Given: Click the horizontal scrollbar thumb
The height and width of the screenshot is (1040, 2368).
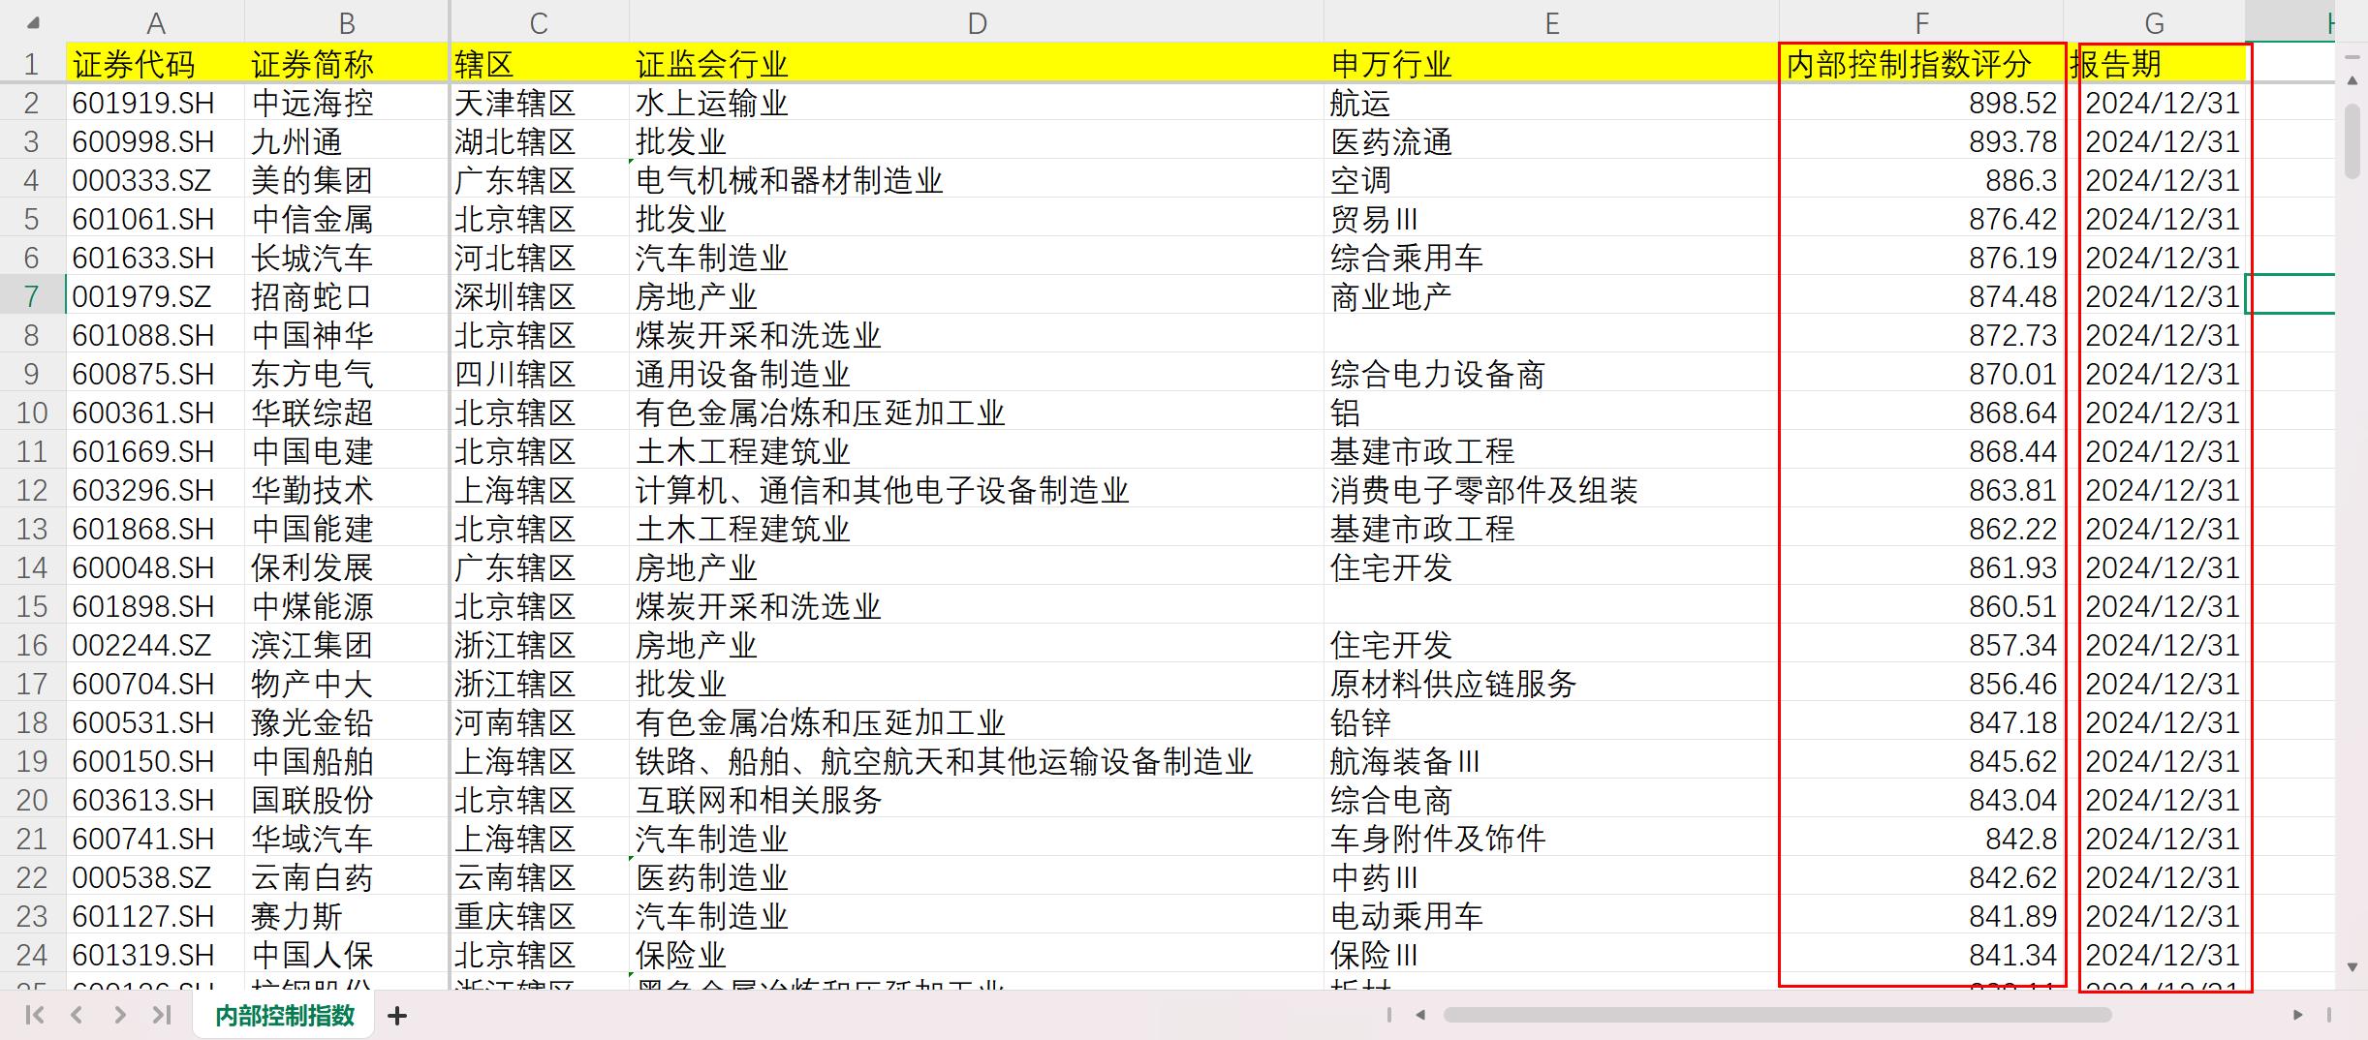Looking at the screenshot, I should click(x=1777, y=1015).
